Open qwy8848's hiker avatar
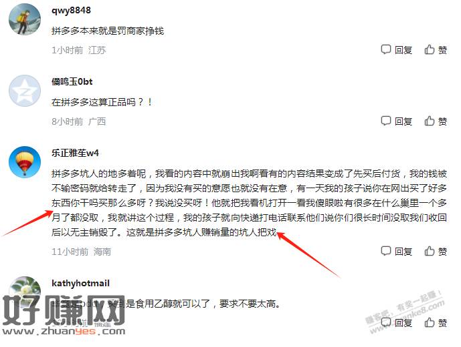The height and width of the screenshot is (347, 461). click(25, 19)
